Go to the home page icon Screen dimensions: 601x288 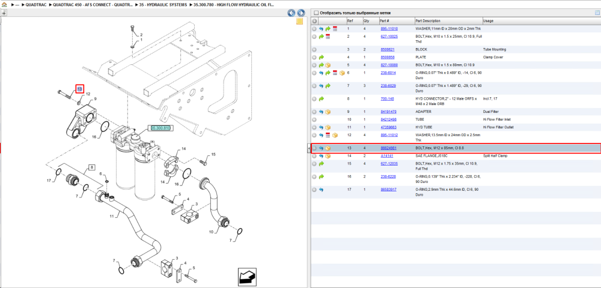click(4, 5)
